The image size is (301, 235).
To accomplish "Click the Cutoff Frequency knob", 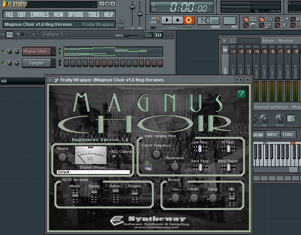I will pyautogui.click(x=157, y=154).
